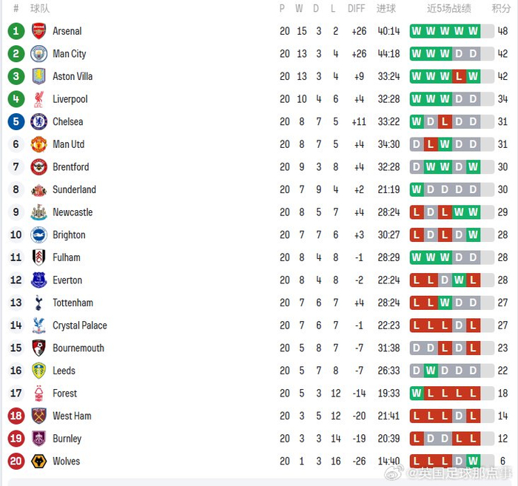Click Aston Villa's red L form result

tap(459, 76)
